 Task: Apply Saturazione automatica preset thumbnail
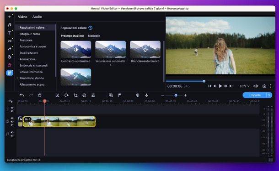[x=111, y=50]
